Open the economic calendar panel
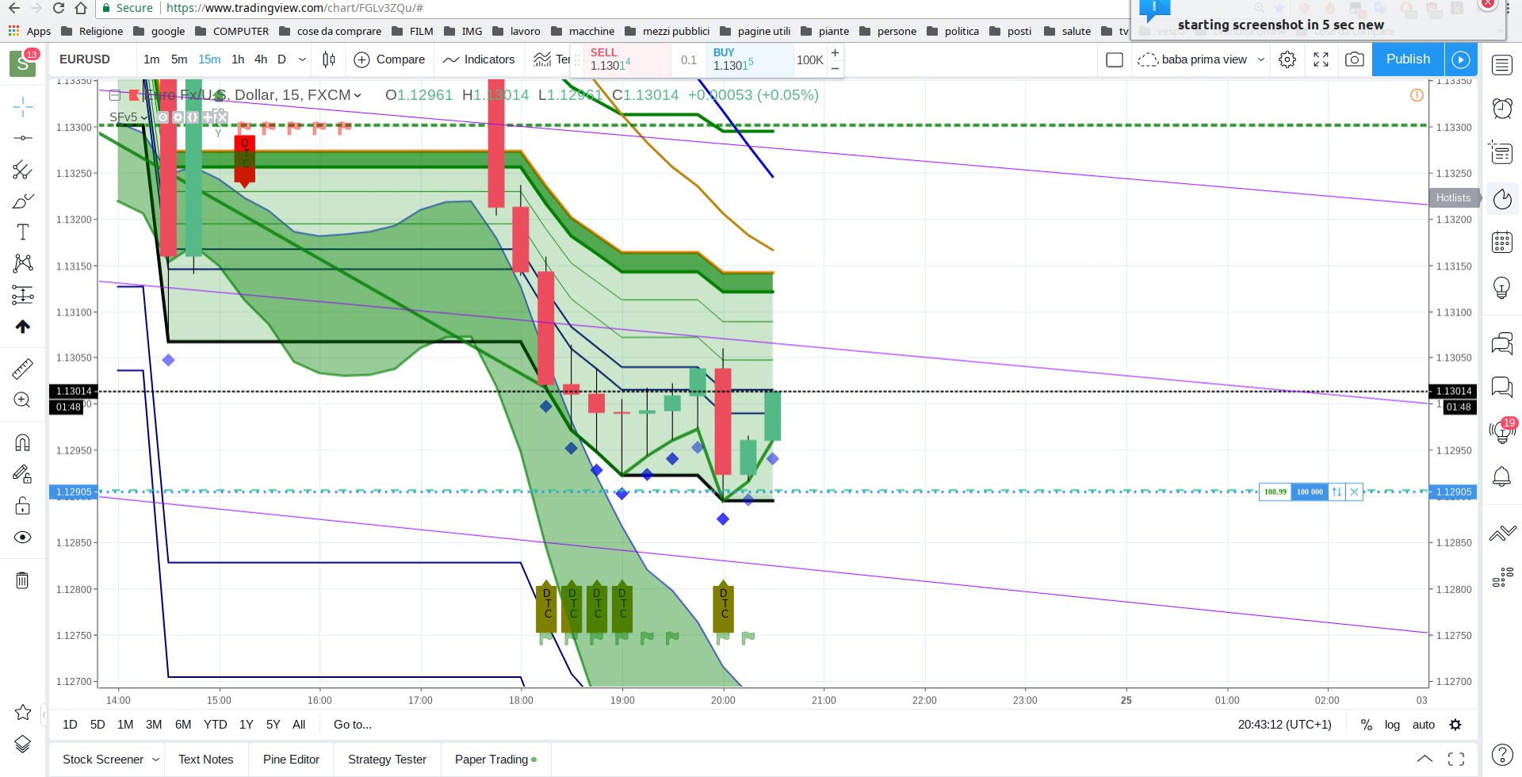 click(x=1502, y=242)
